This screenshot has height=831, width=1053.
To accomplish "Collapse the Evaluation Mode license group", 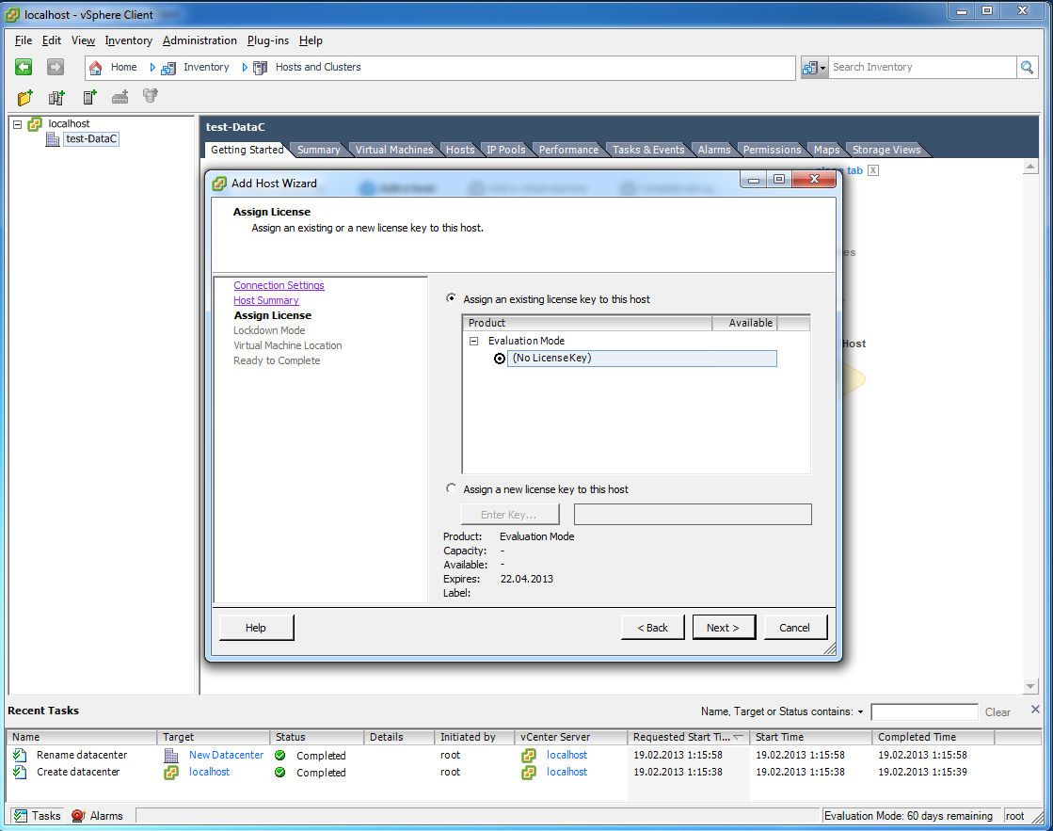I will coord(473,342).
